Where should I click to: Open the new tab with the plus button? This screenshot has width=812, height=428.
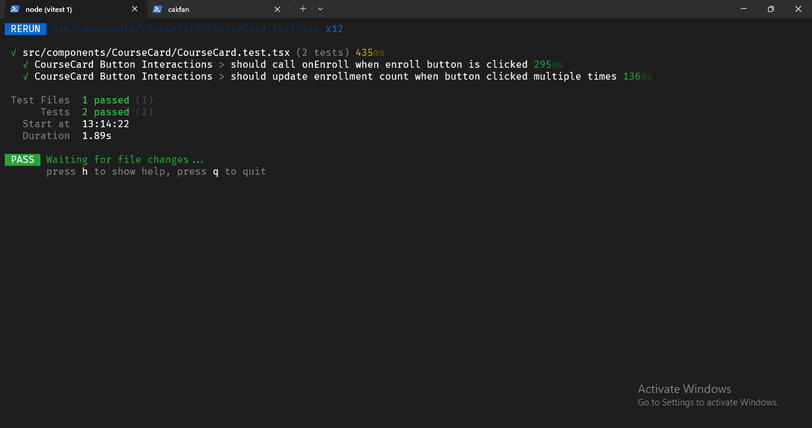(303, 9)
